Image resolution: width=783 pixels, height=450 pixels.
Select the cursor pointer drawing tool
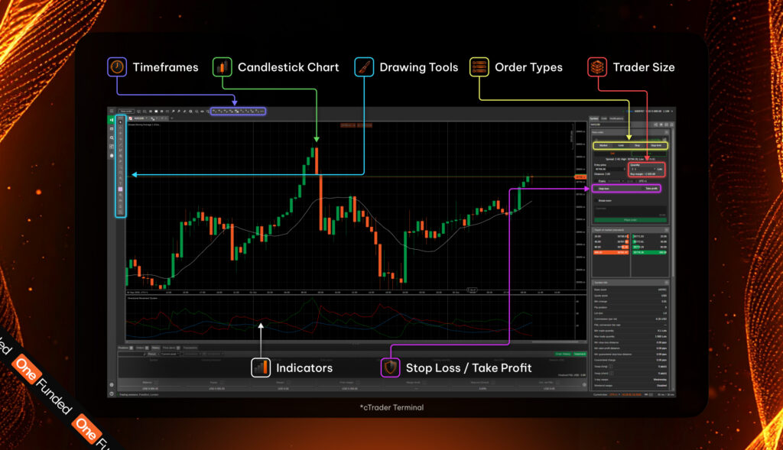click(x=120, y=121)
